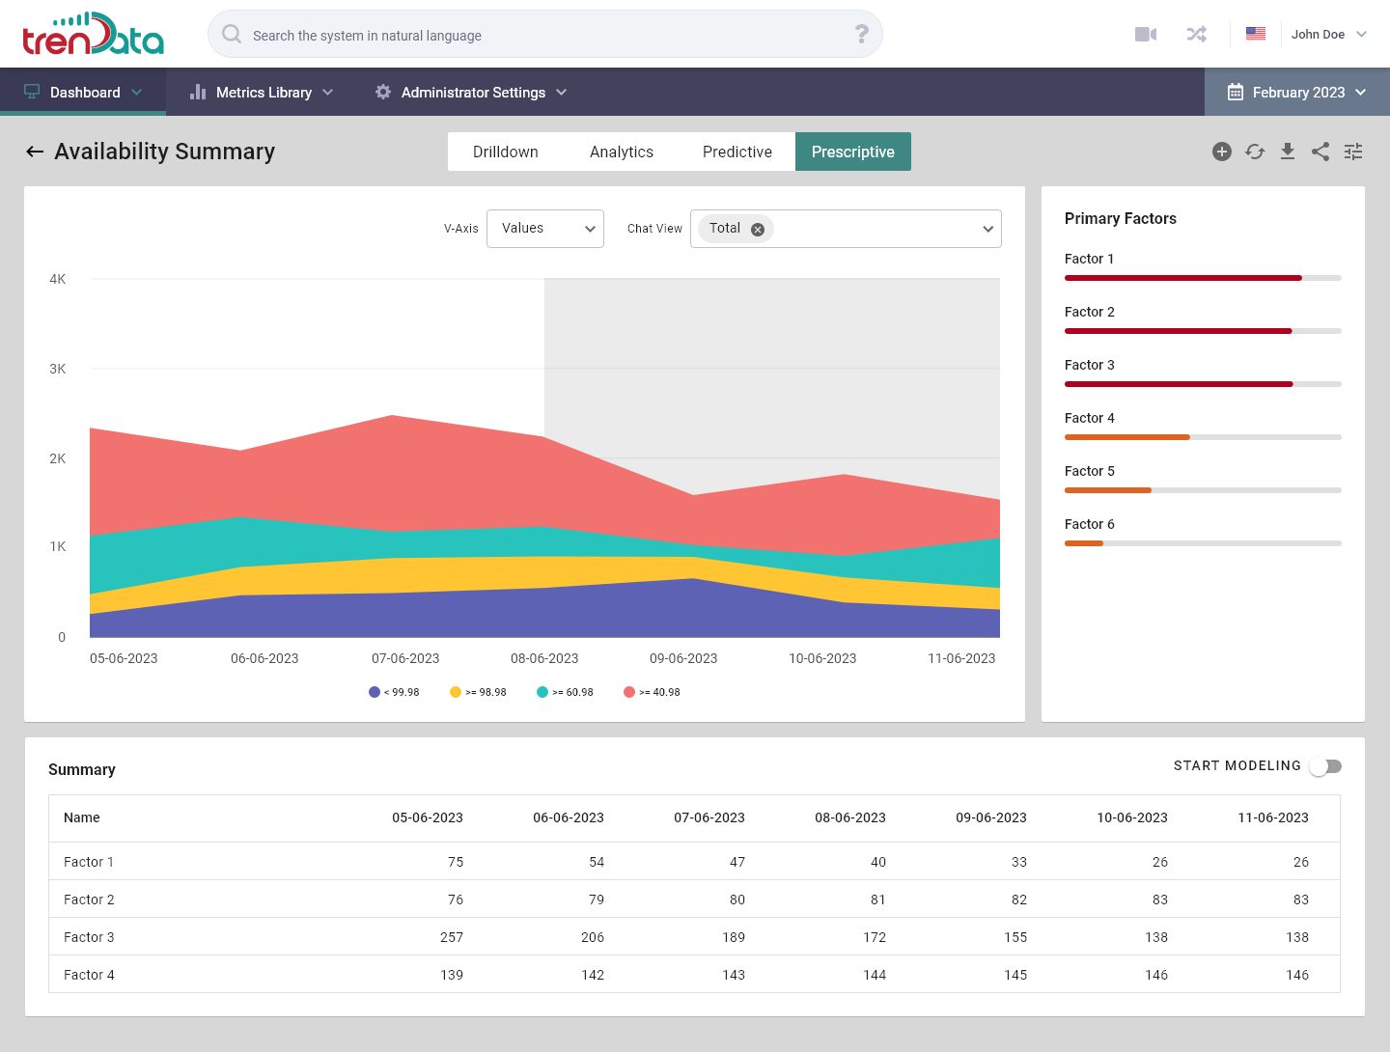Open the John Doe user menu

point(1328,35)
